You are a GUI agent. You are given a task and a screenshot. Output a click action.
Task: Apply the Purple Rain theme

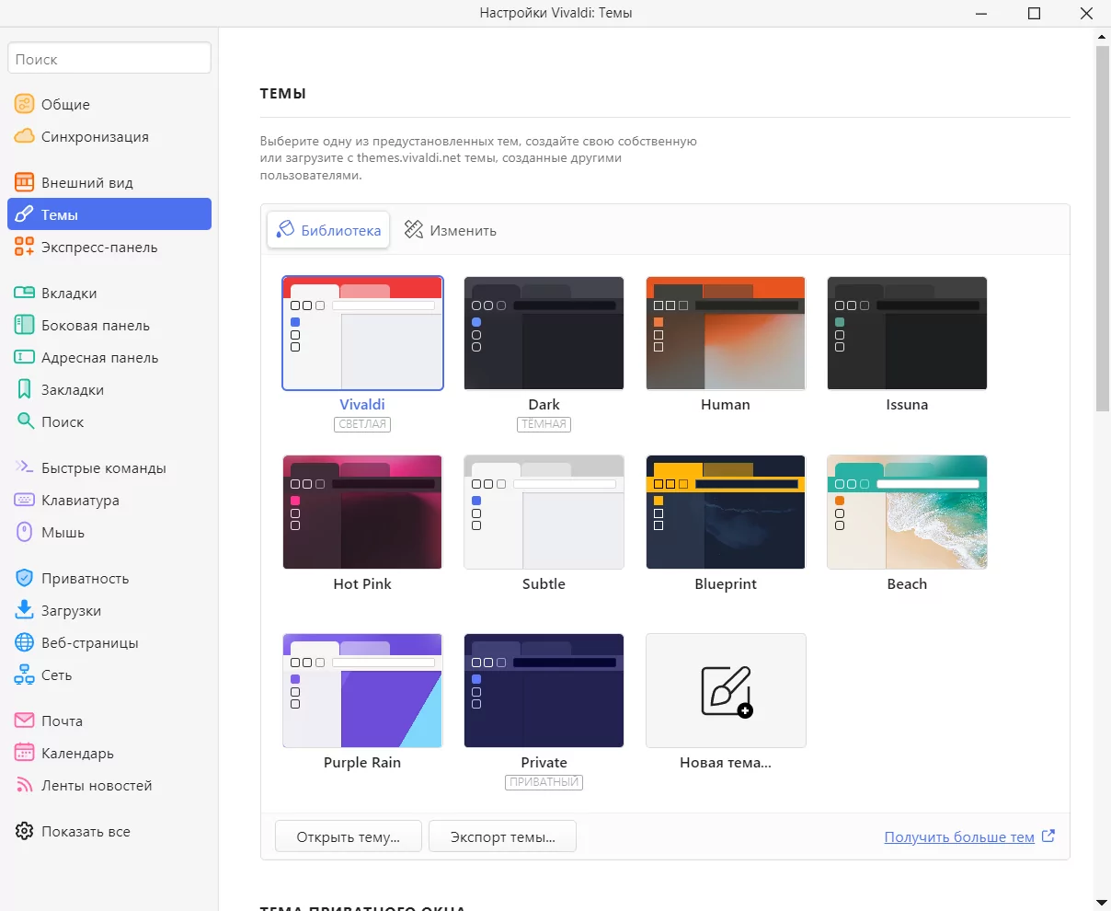(362, 690)
